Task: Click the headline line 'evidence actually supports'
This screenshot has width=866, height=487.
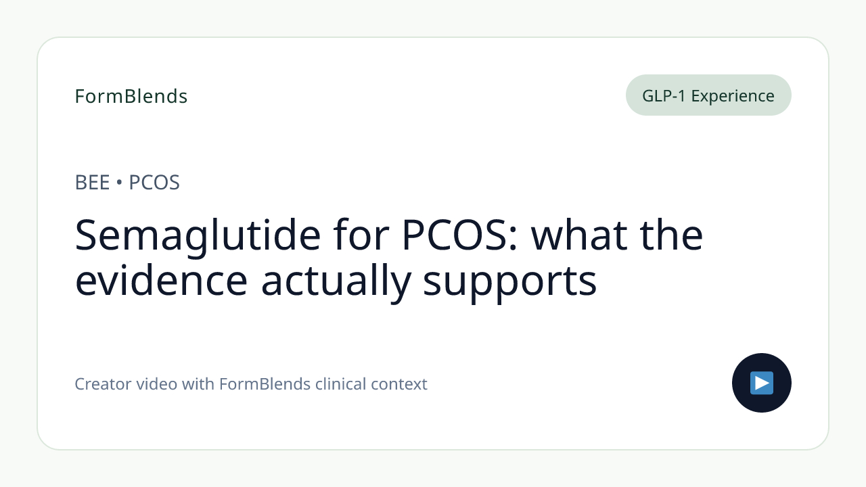Action: [x=336, y=281]
